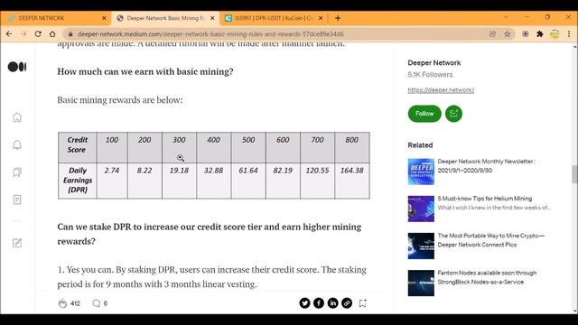Click extension icon left of puzzle icon

pyautogui.click(x=526, y=34)
